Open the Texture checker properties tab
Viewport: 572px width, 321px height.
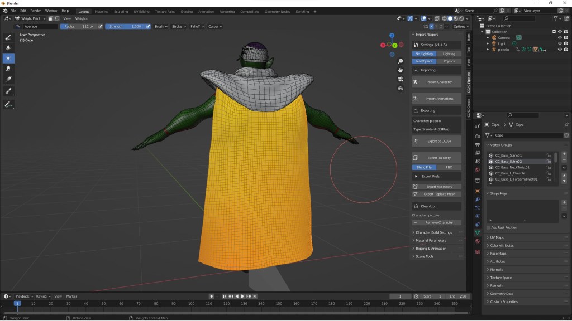tap(478, 252)
